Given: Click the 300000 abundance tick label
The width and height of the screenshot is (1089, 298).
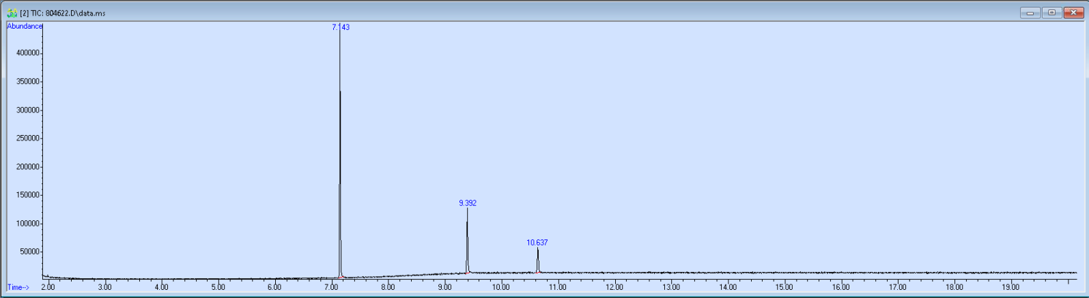Looking at the screenshot, I should [27, 110].
